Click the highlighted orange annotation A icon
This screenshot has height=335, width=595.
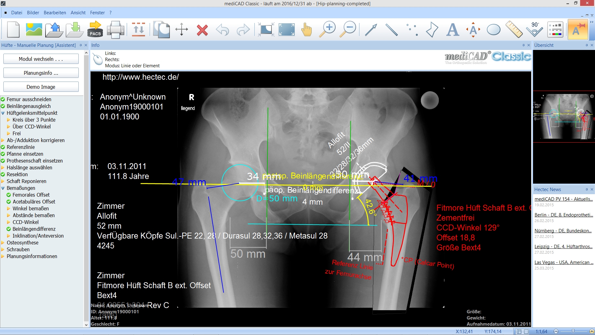pos(578,29)
